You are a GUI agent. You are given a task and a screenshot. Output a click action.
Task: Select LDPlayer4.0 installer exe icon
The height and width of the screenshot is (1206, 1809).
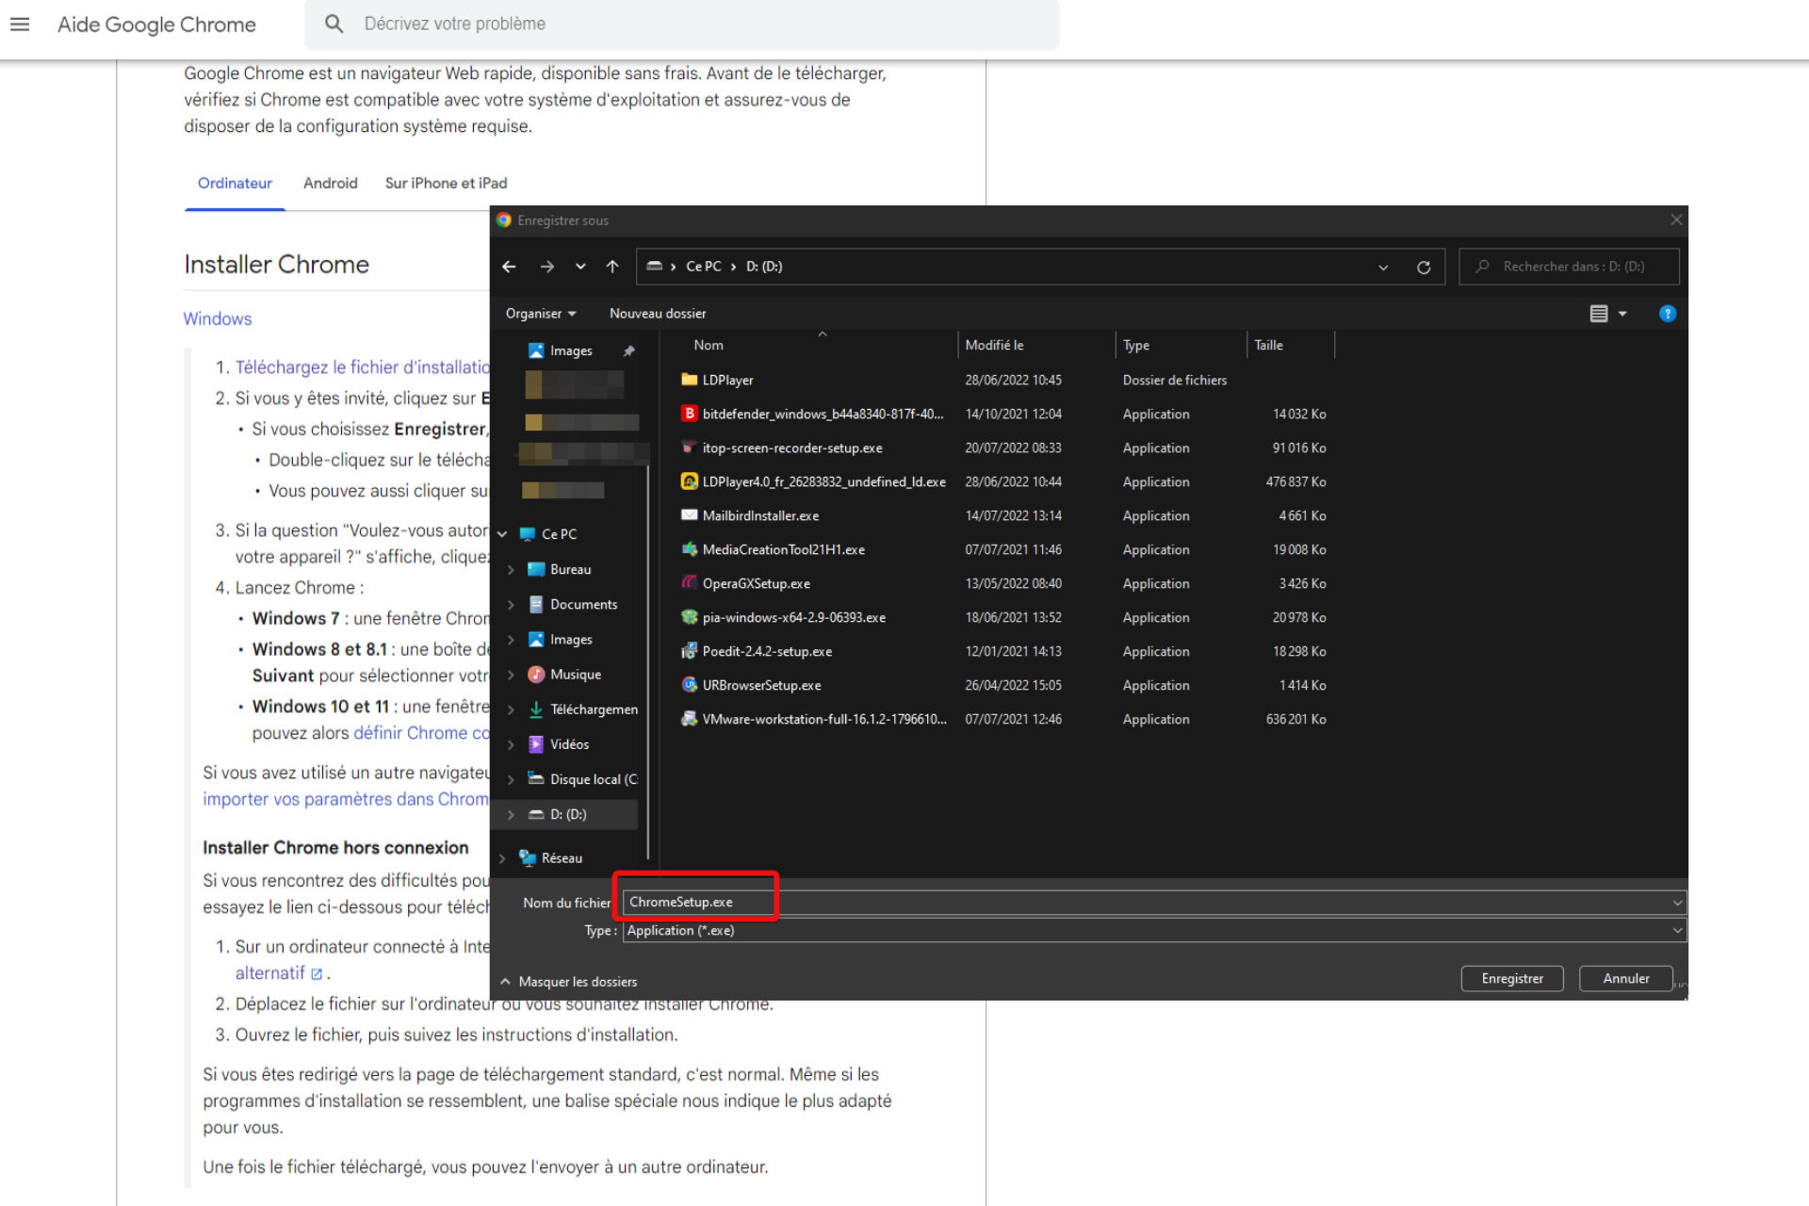[x=690, y=481]
